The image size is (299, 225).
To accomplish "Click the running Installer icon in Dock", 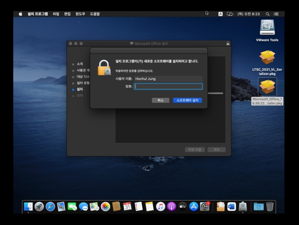I will click(x=243, y=207).
